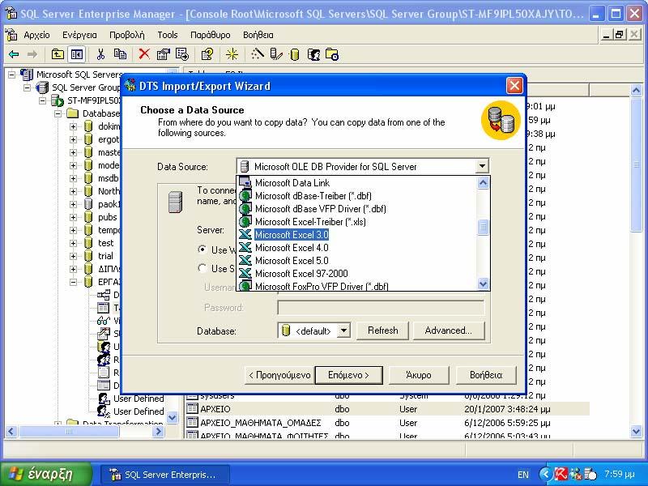Click the console tree horizontal scrollbar thumb

click(69, 432)
